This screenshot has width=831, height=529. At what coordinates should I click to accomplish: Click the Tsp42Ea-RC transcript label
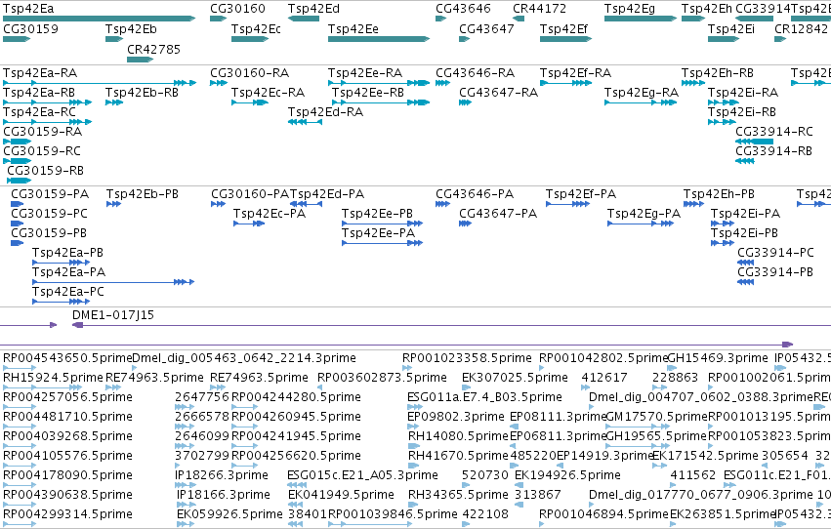pos(39,111)
